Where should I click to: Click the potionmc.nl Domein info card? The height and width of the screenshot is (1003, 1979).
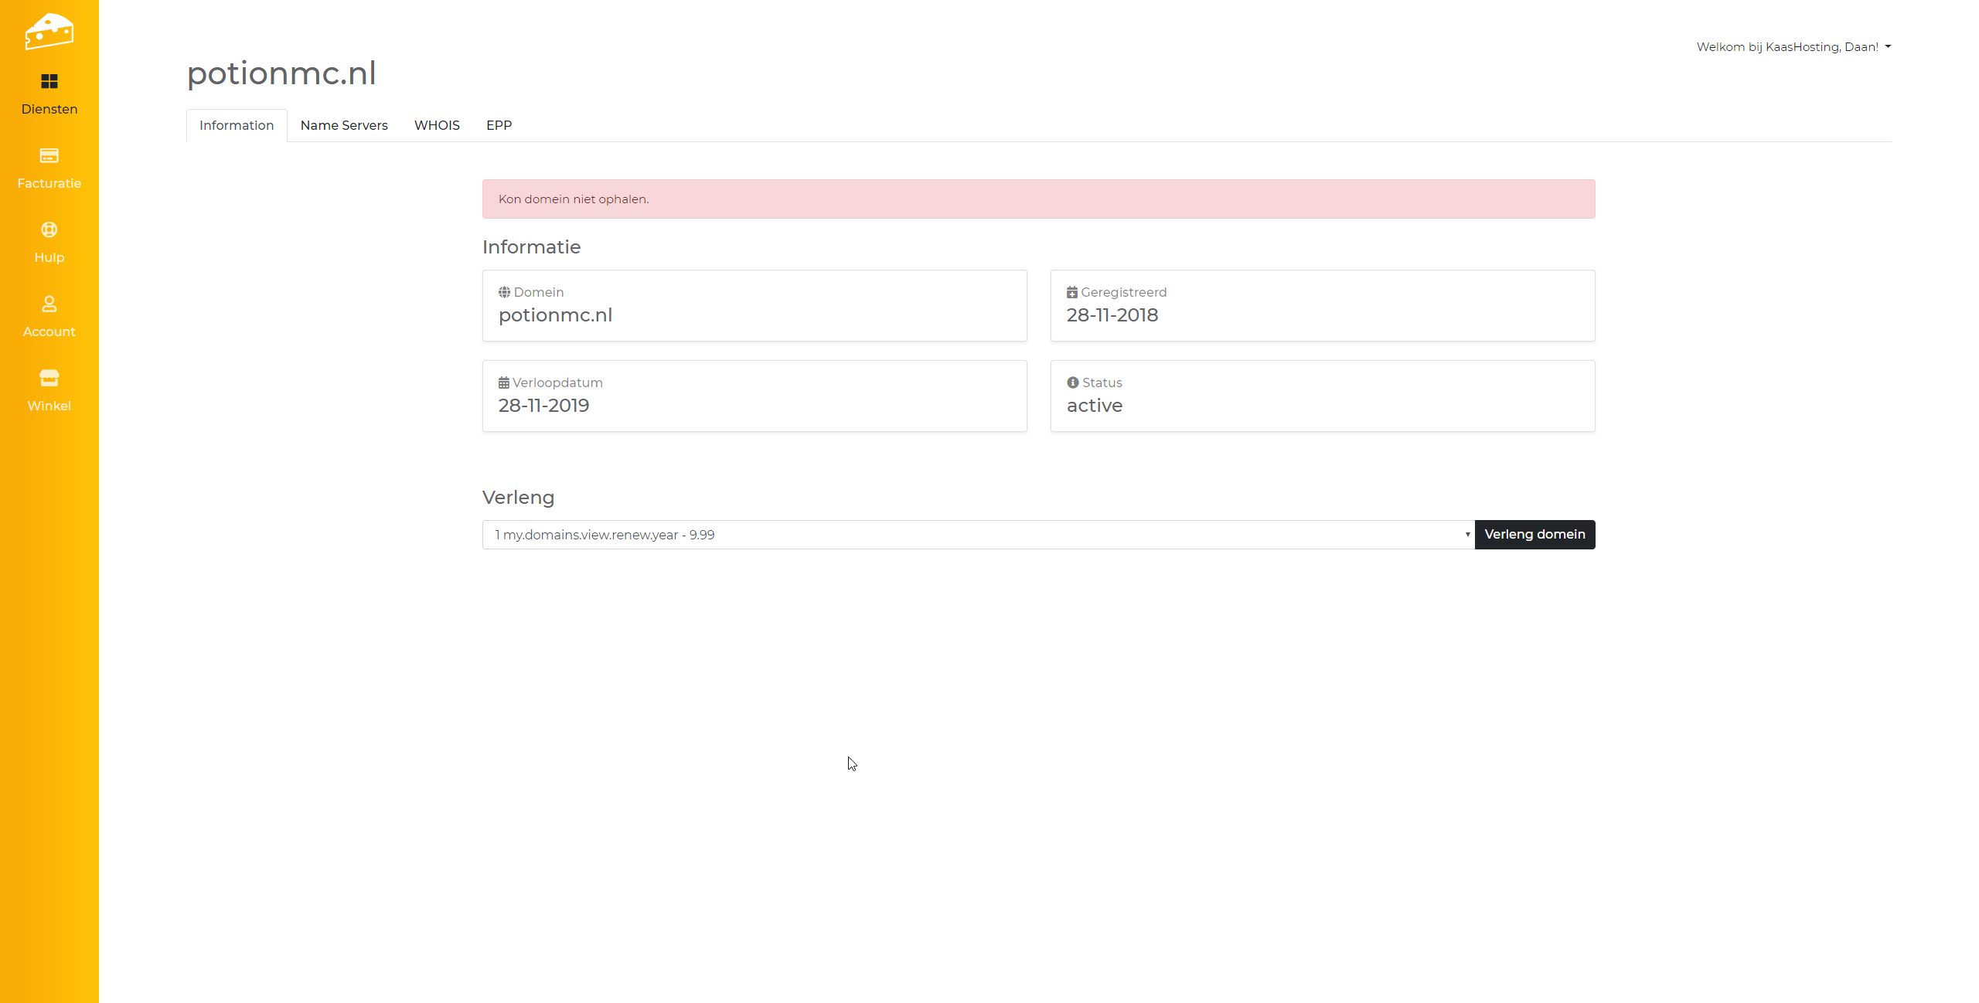coord(754,306)
